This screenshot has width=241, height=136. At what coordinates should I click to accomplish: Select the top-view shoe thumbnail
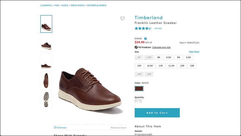(x=46, y=81)
